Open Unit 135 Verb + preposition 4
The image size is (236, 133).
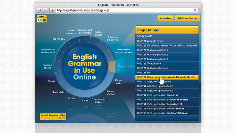167,109
